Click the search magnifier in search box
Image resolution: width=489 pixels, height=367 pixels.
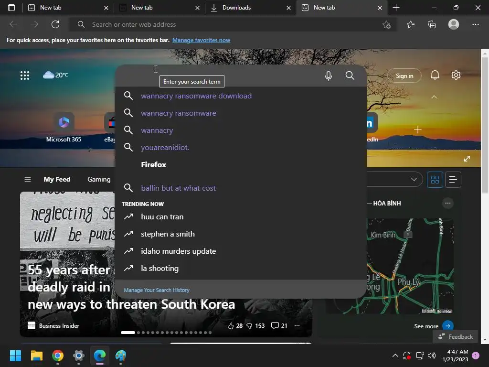(350, 76)
